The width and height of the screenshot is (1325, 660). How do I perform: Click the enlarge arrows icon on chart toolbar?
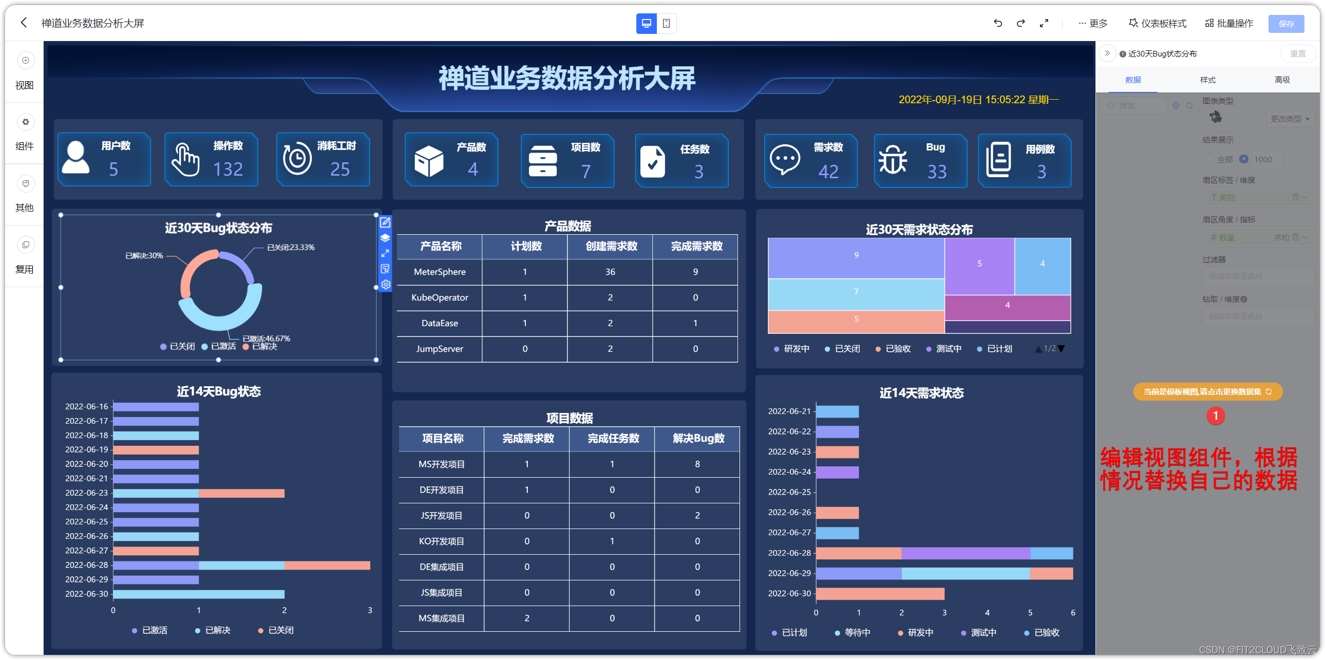pyautogui.click(x=385, y=253)
